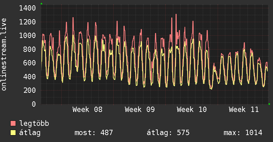Click the 'átlag: 575' statistic value
Viewport: 273px width, 142px height.
pyautogui.click(x=168, y=133)
